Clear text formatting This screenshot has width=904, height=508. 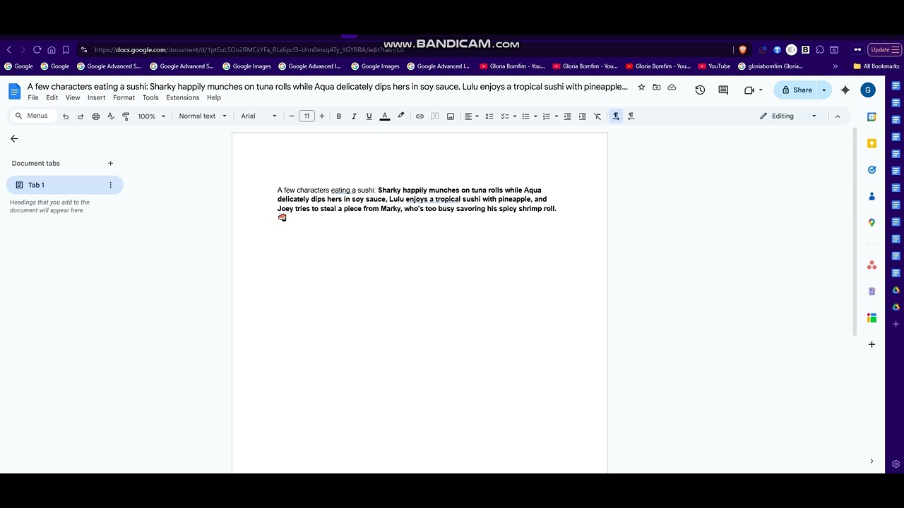pyautogui.click(x=597, y=116)
